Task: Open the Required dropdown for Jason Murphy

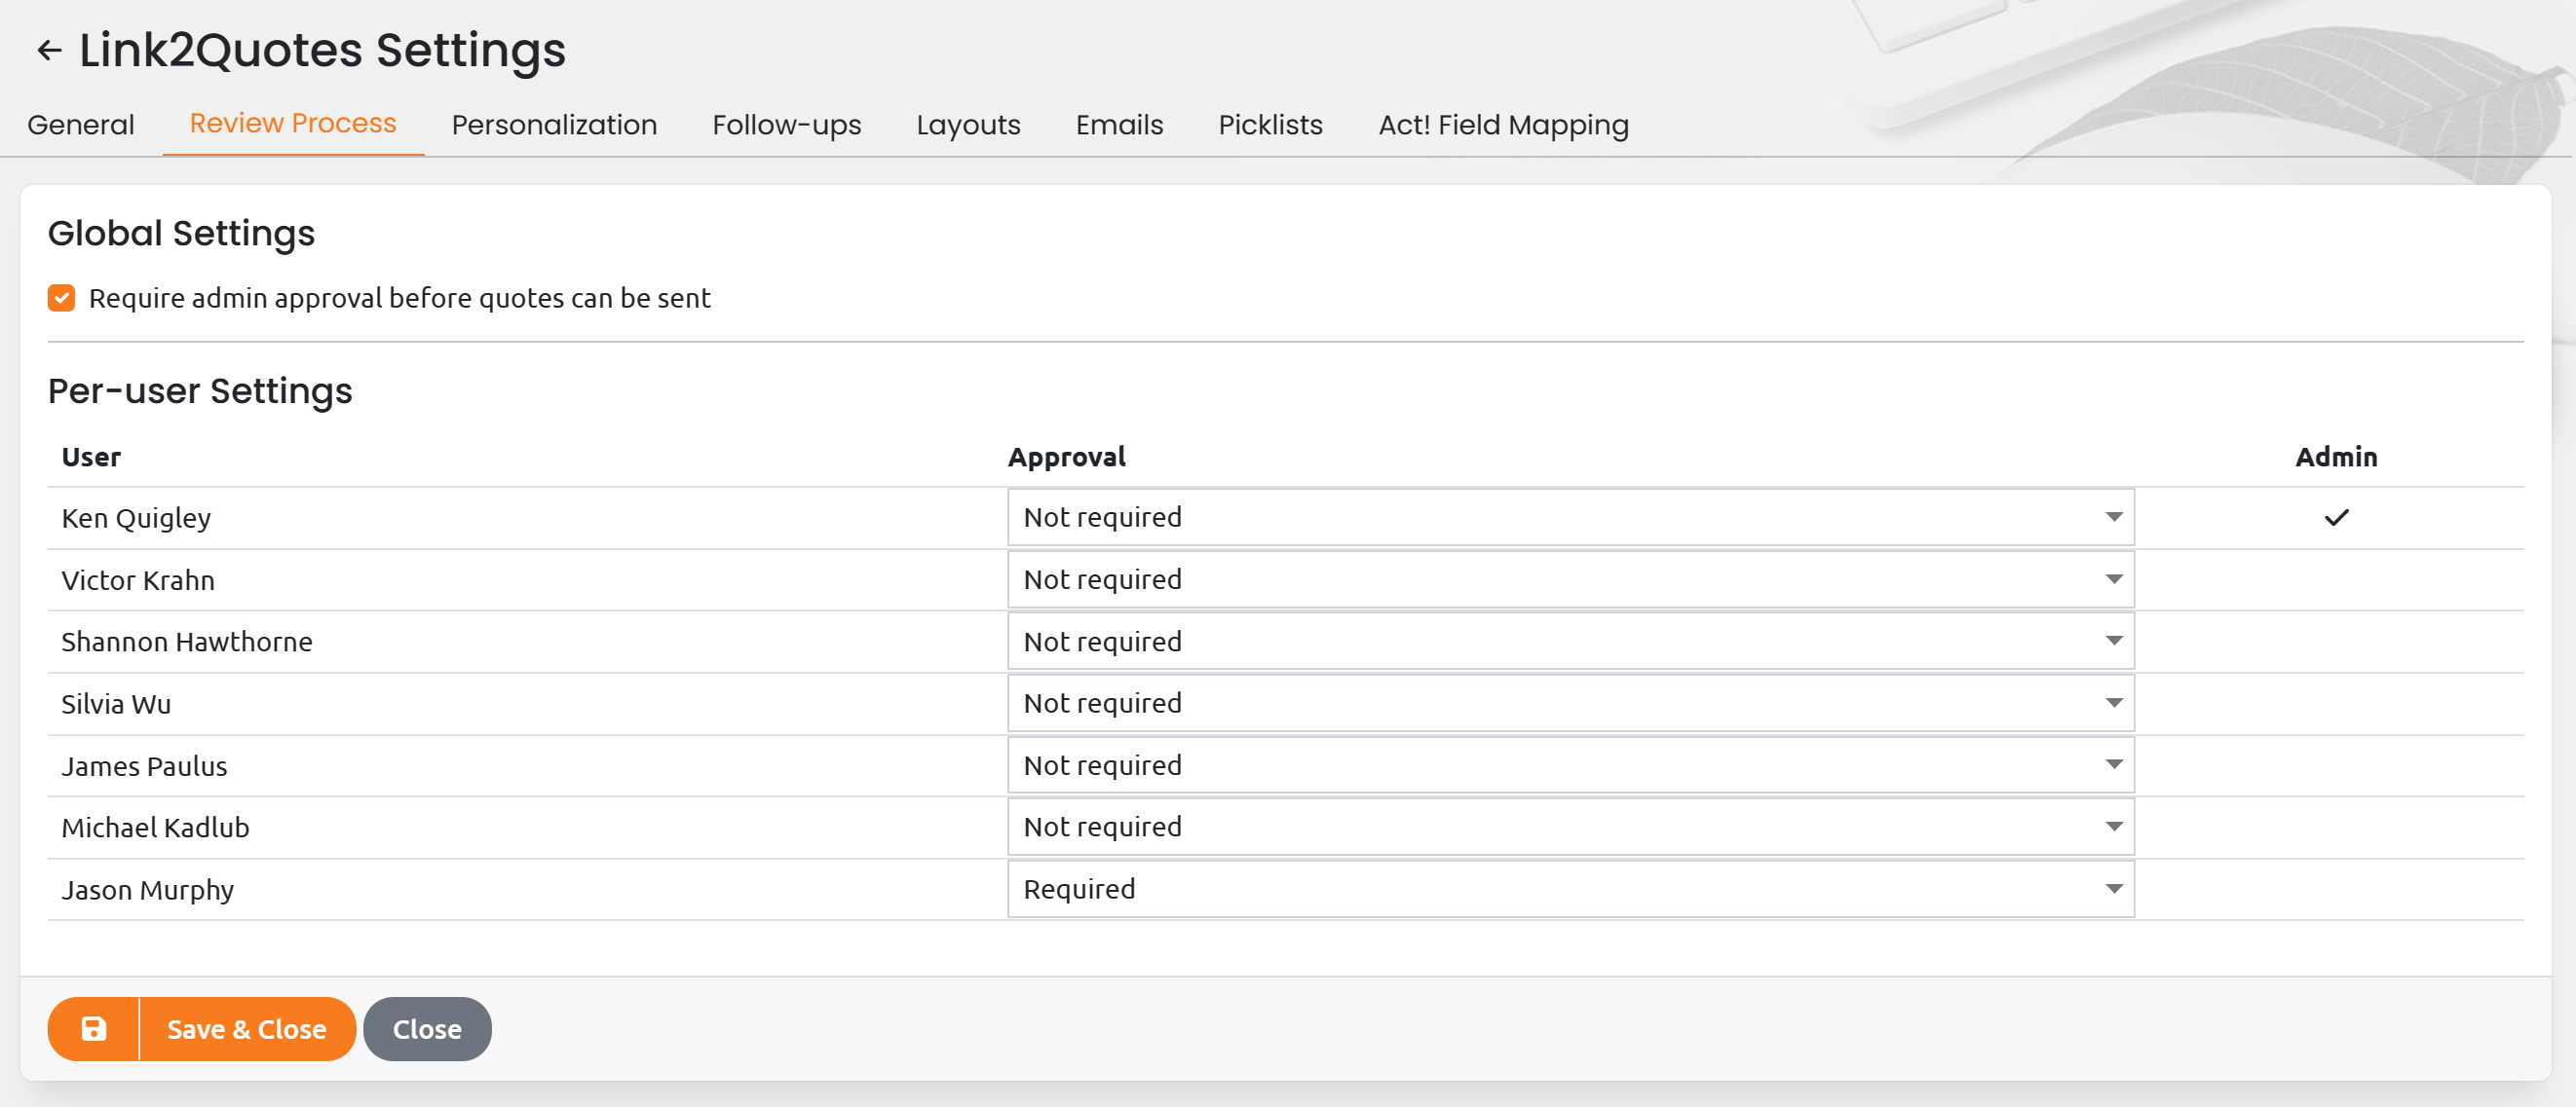Action: coord(1570,889)
